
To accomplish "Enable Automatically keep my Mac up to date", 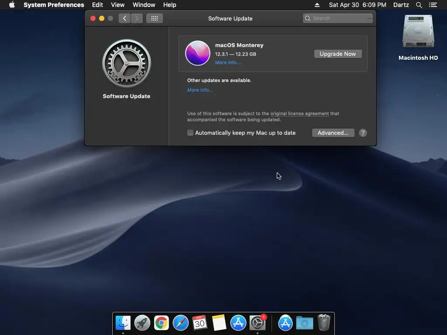I will click(190, 133).
